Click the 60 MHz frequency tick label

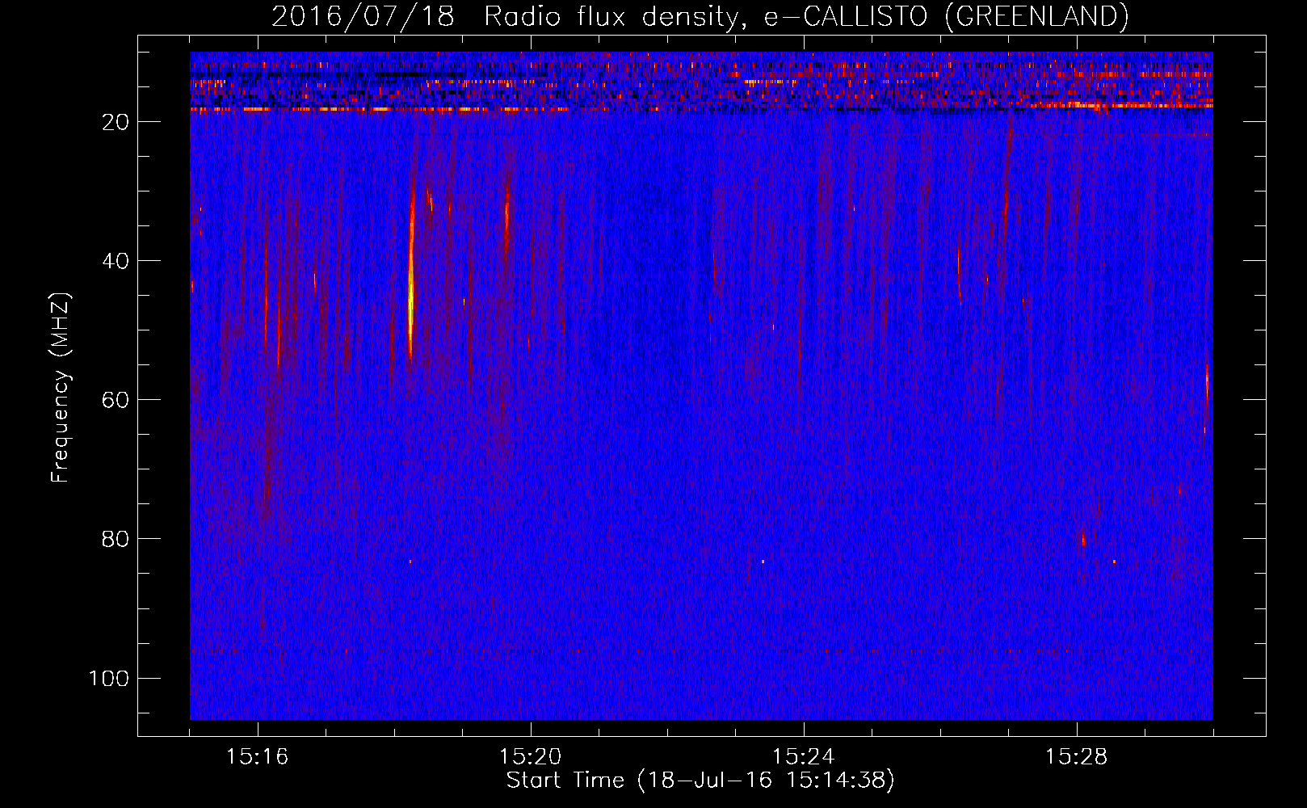[x=116, y=400]
